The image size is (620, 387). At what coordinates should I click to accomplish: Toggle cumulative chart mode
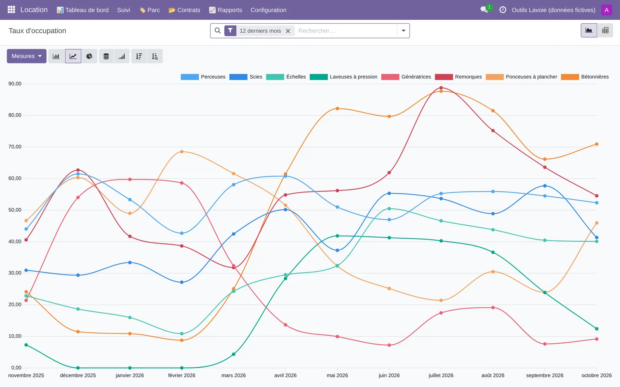(x=122, y=56)
